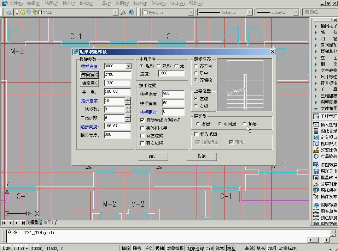
Task: Click 取消 button in dialog
Action: point(202,157)
